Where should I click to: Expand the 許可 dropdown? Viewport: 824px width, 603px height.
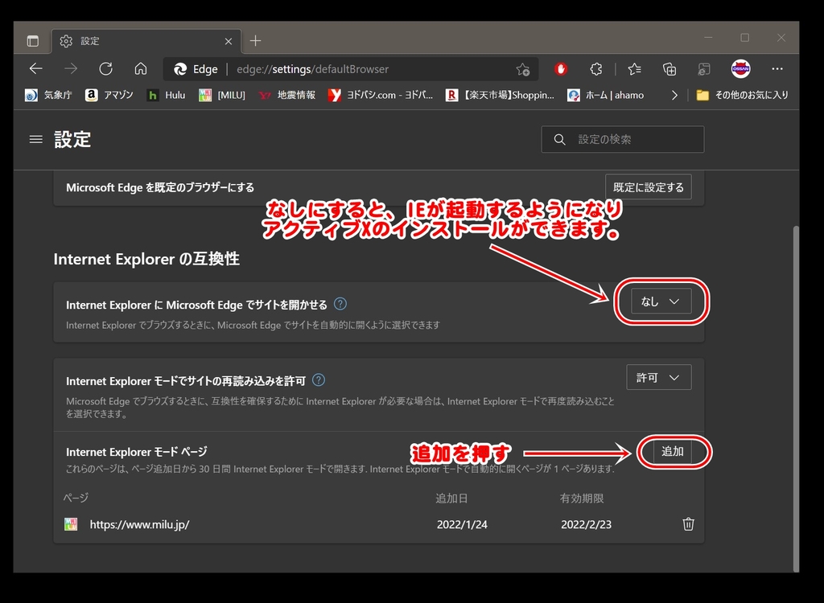pyautogui.click(x=658, y=377)
